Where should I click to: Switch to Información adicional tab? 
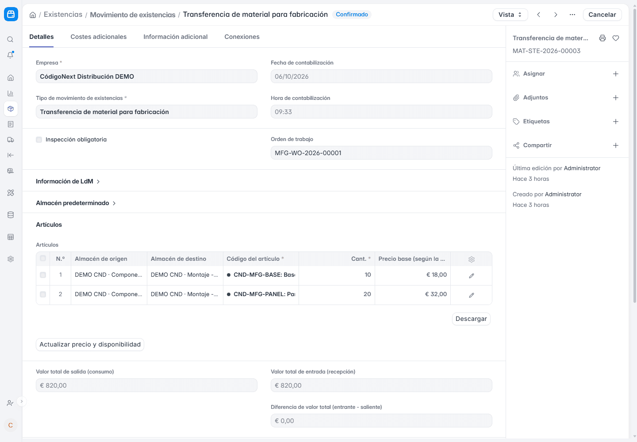coord(176,37)
